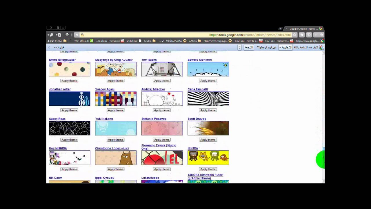This screenshot has height=209, width=371.
Task: Open the page menu icon
Action: (x=59, y=35)
